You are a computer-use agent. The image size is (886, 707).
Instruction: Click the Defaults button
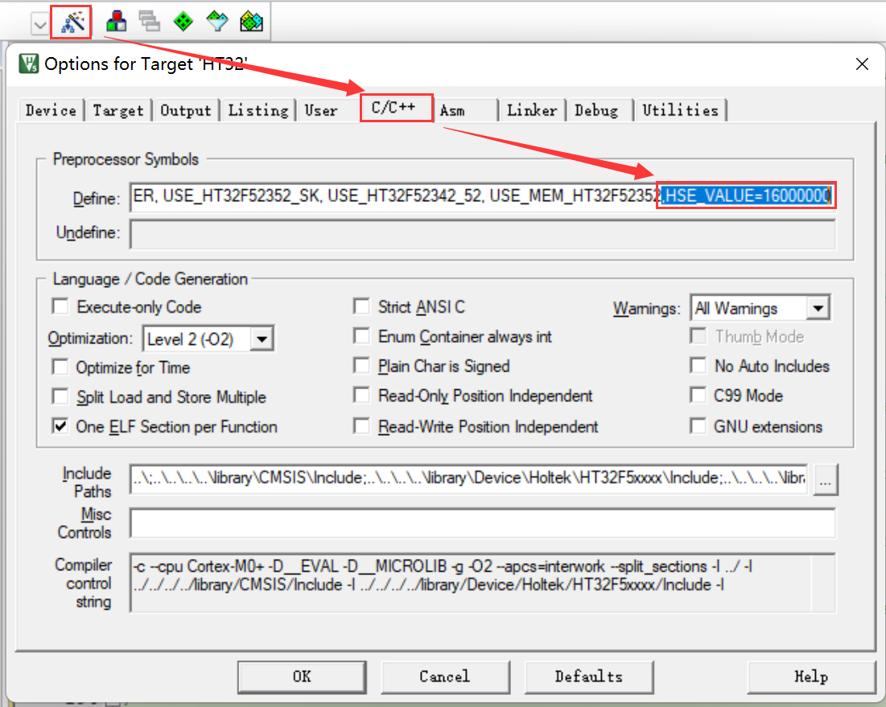pos(588,676)
